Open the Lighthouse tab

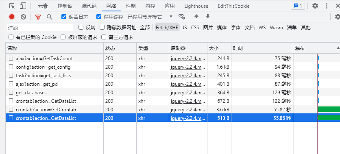coord(196,6)
